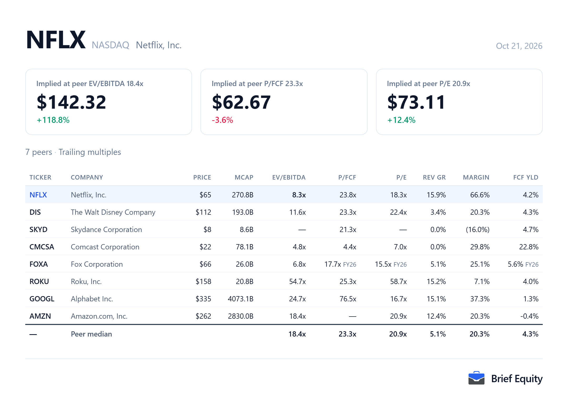Open the implied EV/EBITDA price $142.32 card
The image size is (568, 399).
tap(109, 102)
